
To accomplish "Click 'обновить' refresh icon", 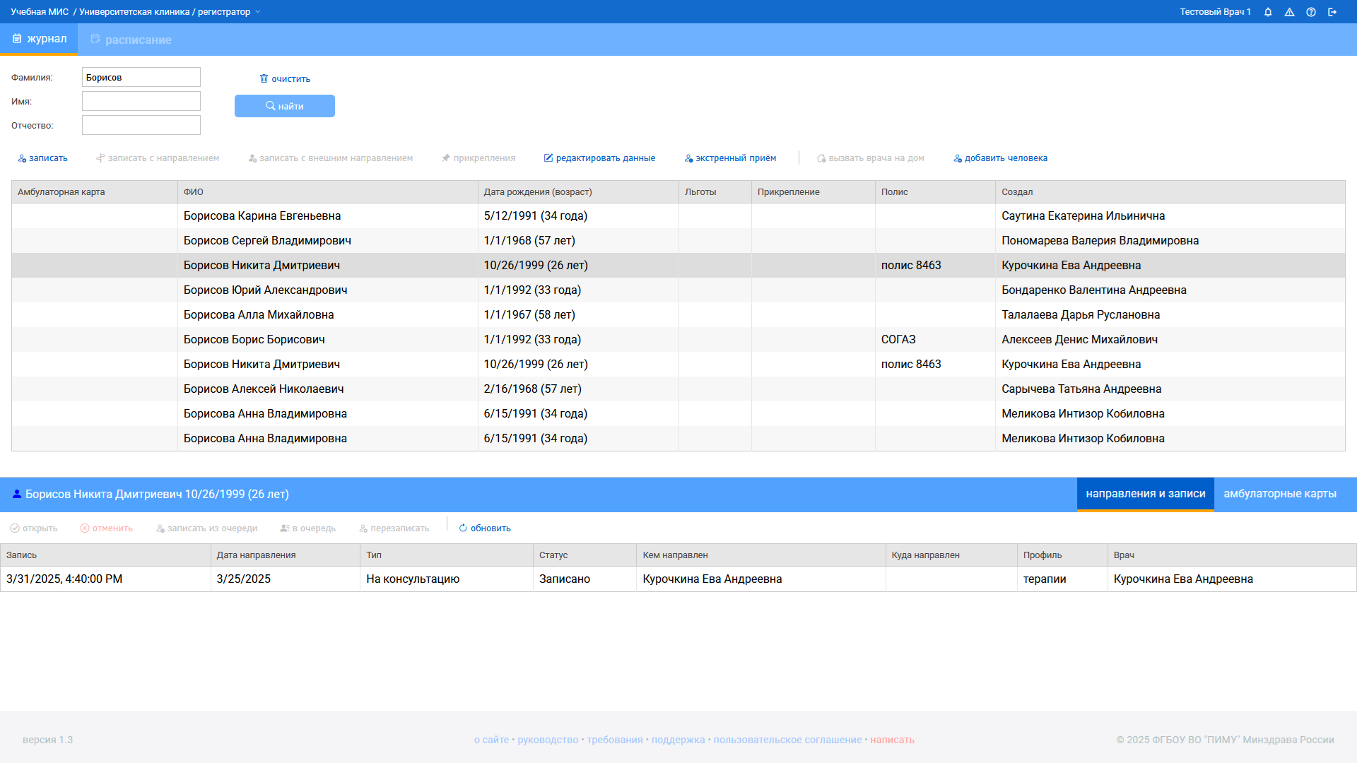I will [463, 528].
